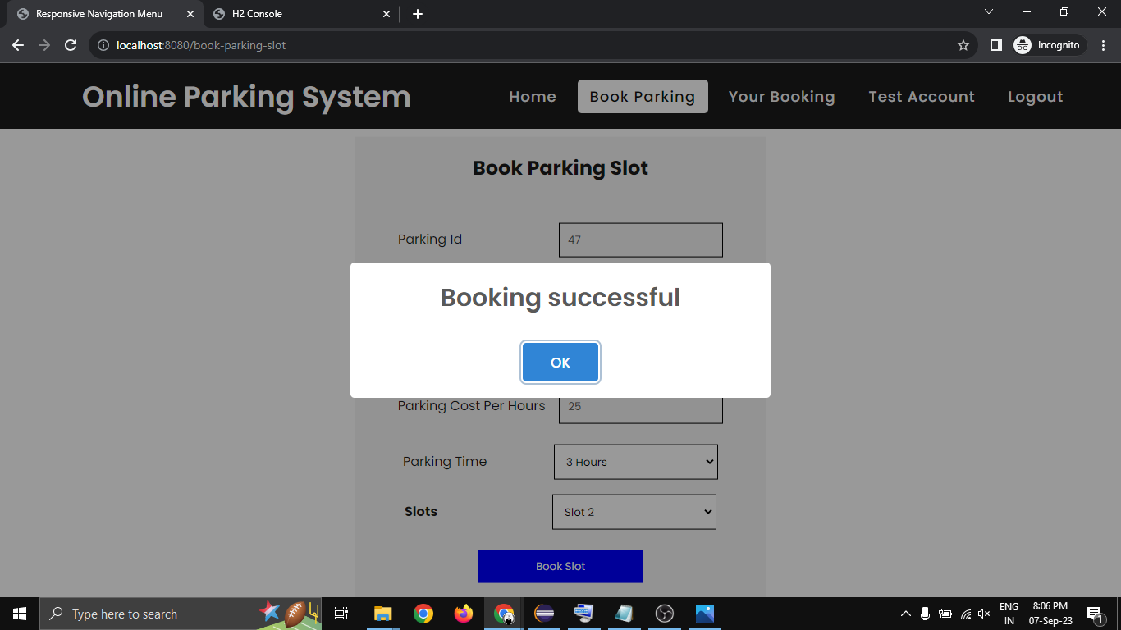Go back using the browser back arrow
The width and height of the screenshot is (1121, 630).
point(18,45)
